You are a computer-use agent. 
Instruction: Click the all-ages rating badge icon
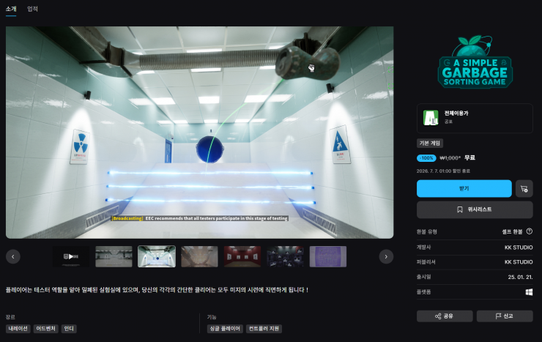[x=431, y=117]
